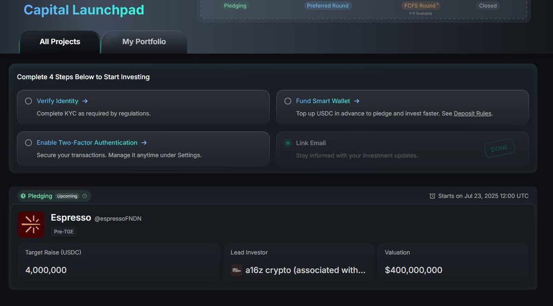Open the Espresso project title

pyautogui.click(x=71, y=217)
